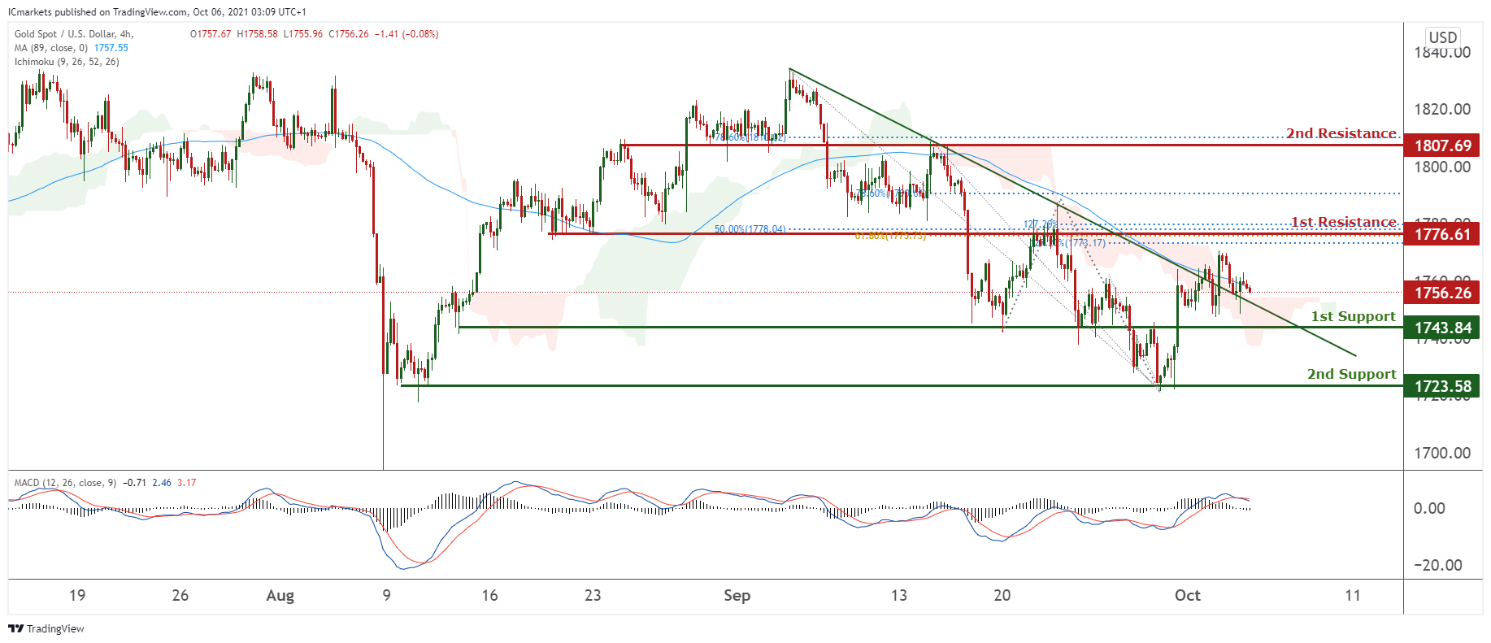Select the Oct date on time axis
The height and width of the screenshot is (643, 1491).
[x=1187, y=595]
